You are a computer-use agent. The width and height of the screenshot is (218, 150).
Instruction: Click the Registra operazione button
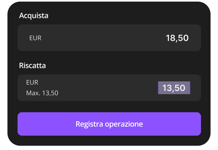pyautogui.click(x=109, y=124)
